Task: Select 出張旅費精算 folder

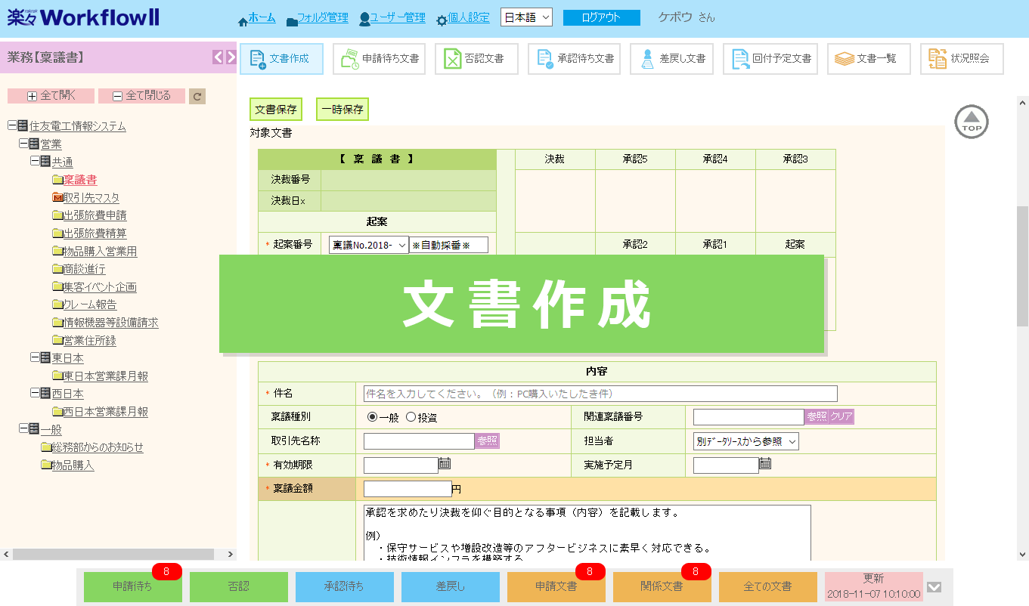Action: tap(95, 233)
